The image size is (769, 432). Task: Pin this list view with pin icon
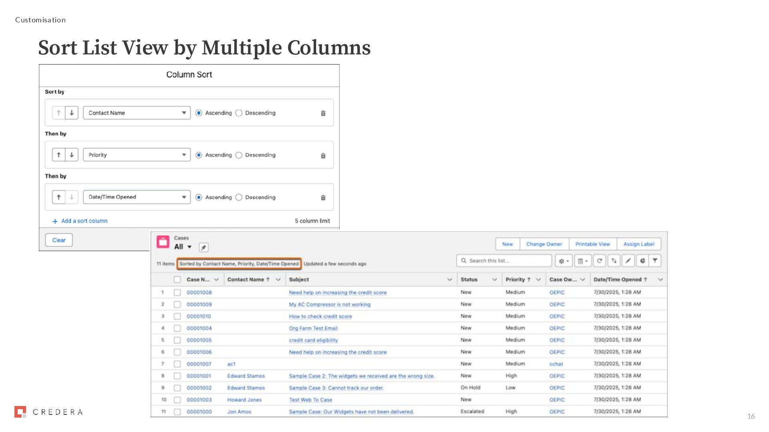203,247
